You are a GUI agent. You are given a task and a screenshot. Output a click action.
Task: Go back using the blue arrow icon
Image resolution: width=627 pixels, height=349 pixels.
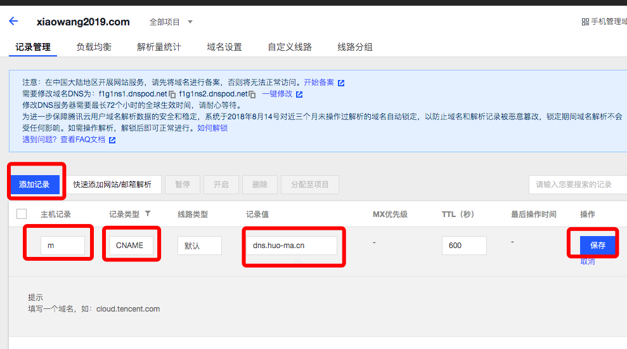13,21
